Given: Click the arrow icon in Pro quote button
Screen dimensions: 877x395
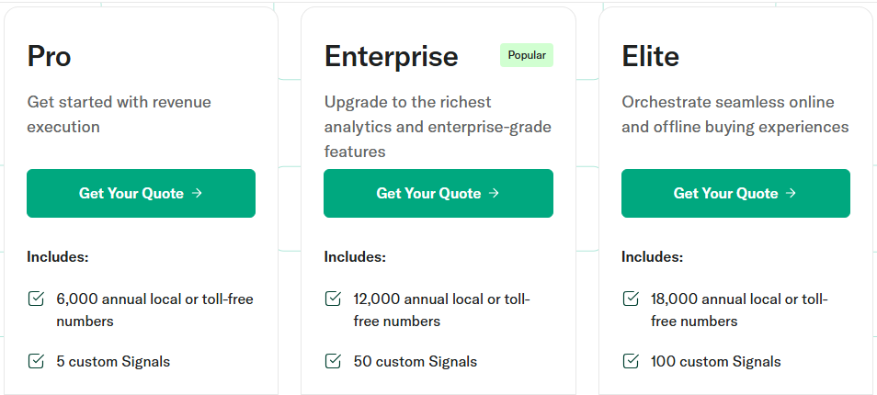Looking at the screenshot, I should (197, 193).
